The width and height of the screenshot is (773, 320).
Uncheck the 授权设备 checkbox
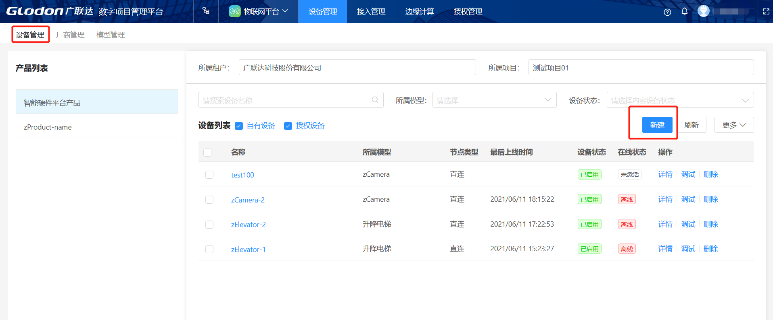point(288,126)
